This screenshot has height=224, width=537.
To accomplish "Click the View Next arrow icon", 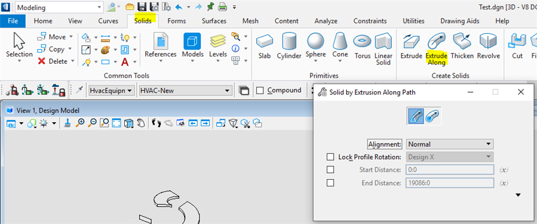I will click(x=205, y=123).
